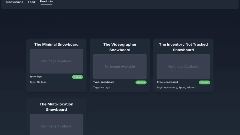Click 'Type: N/A' on Minimal Snowboard

click(x=36, y=76)
